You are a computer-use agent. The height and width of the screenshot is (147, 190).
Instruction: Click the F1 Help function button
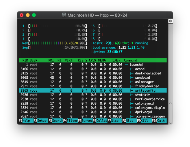(x=26, y=121)
